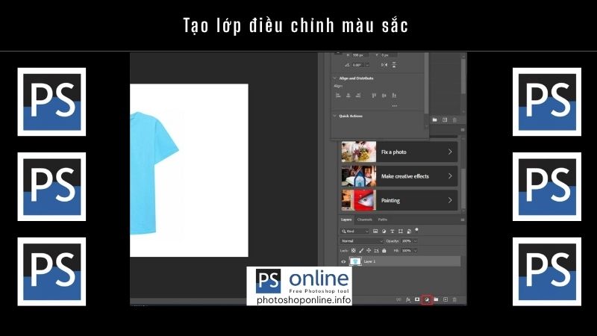This screenshot has width=597, height=336.
Task: Collapse the Align and Distribute section
Action: [335, 78]
